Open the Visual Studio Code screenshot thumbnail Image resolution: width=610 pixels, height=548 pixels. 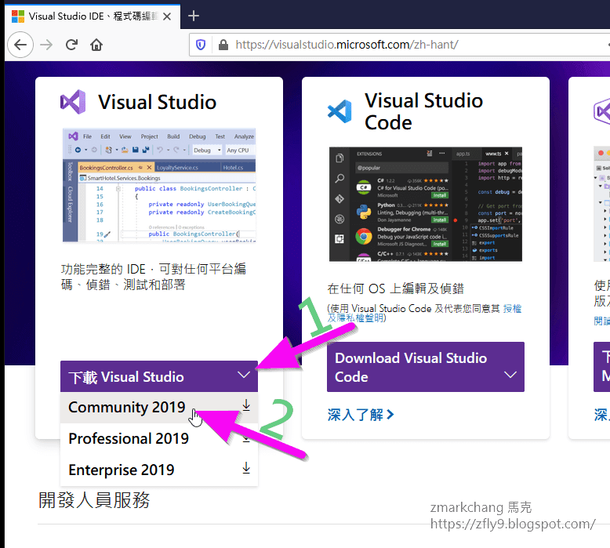click(x=426, y=204)
